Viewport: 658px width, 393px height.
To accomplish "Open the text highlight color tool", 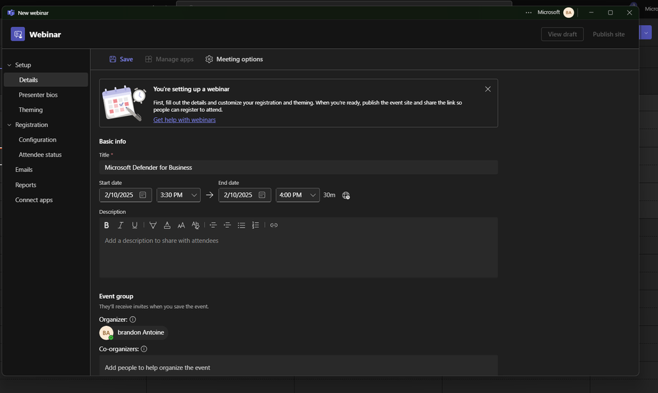I will pos(153,225).
